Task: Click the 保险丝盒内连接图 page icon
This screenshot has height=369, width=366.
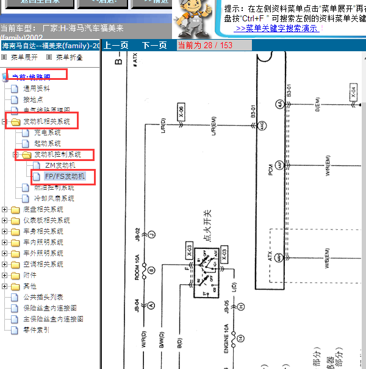Action: [x=15, y=308]
